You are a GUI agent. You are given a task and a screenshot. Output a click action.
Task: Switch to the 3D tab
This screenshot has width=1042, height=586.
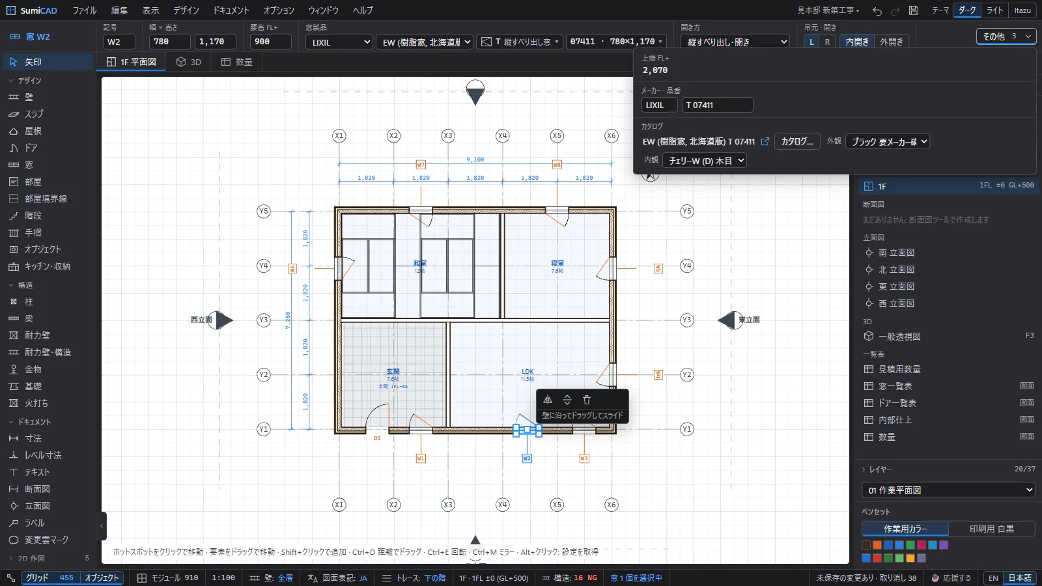189,62
